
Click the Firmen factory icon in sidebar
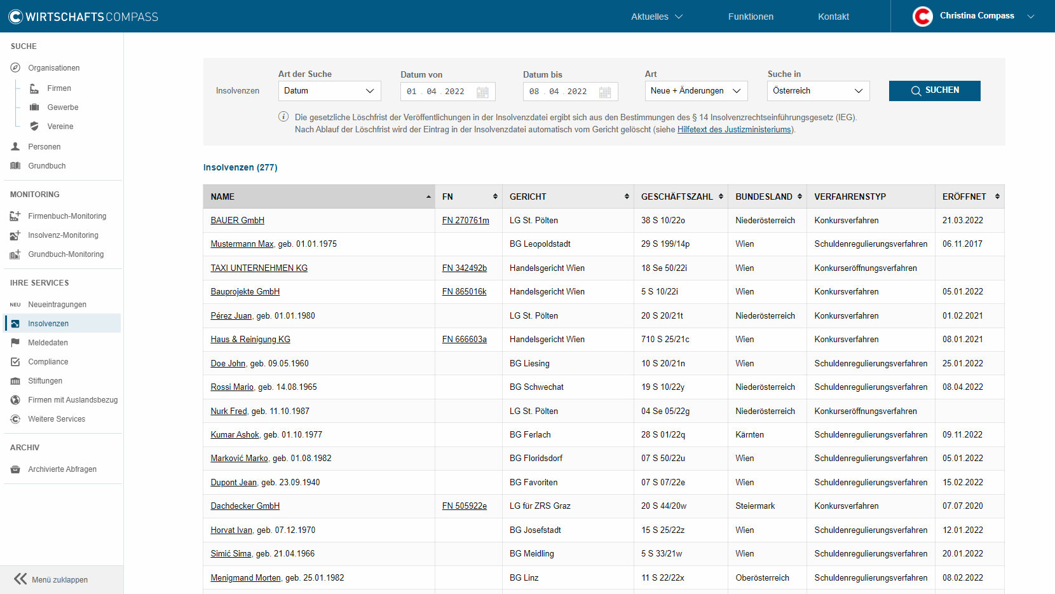pos(34,88)
